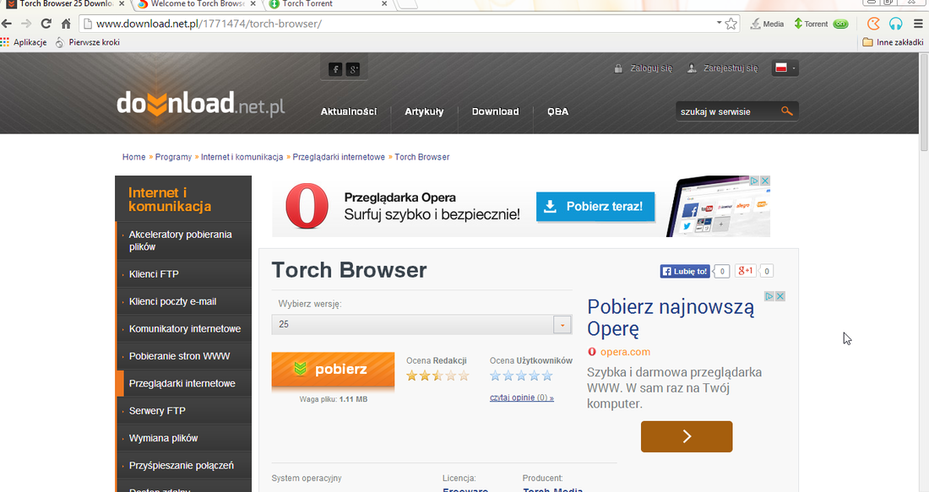Click the orange search magnifier icon
Image resolution: width=929 pixels, height=492 pixels.
click(787, 111)
